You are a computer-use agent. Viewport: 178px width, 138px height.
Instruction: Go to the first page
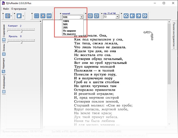click(x=126, y=16)
